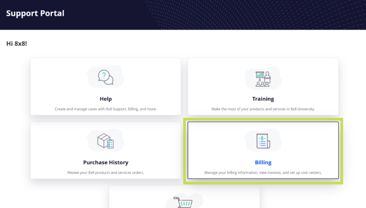366x208 pixels.
Task: Click the Support Portal header title
Action: pyautogui.click(x=35, y=13)
